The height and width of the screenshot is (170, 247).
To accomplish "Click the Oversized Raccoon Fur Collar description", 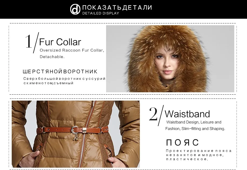I will tap(72, 50).
